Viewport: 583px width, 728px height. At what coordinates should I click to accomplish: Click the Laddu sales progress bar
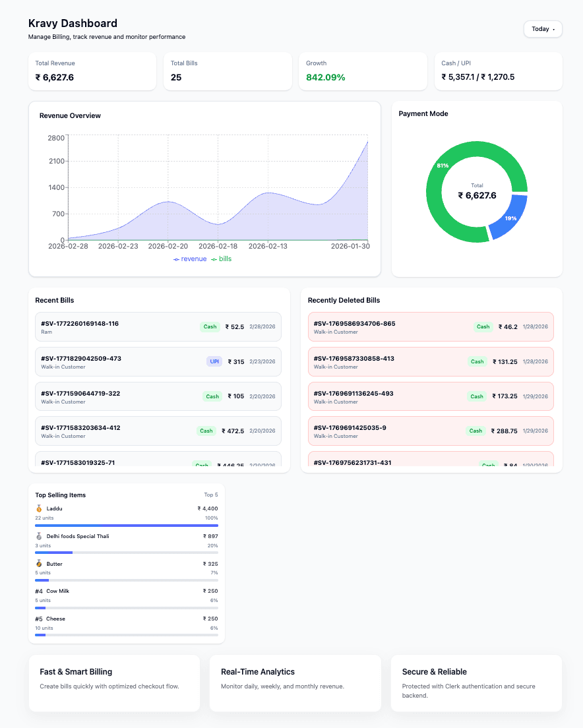127,526
